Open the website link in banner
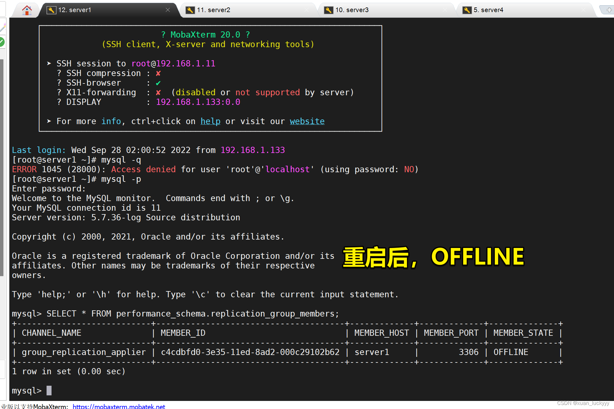 pyautogui.click(x=307, y=121)
